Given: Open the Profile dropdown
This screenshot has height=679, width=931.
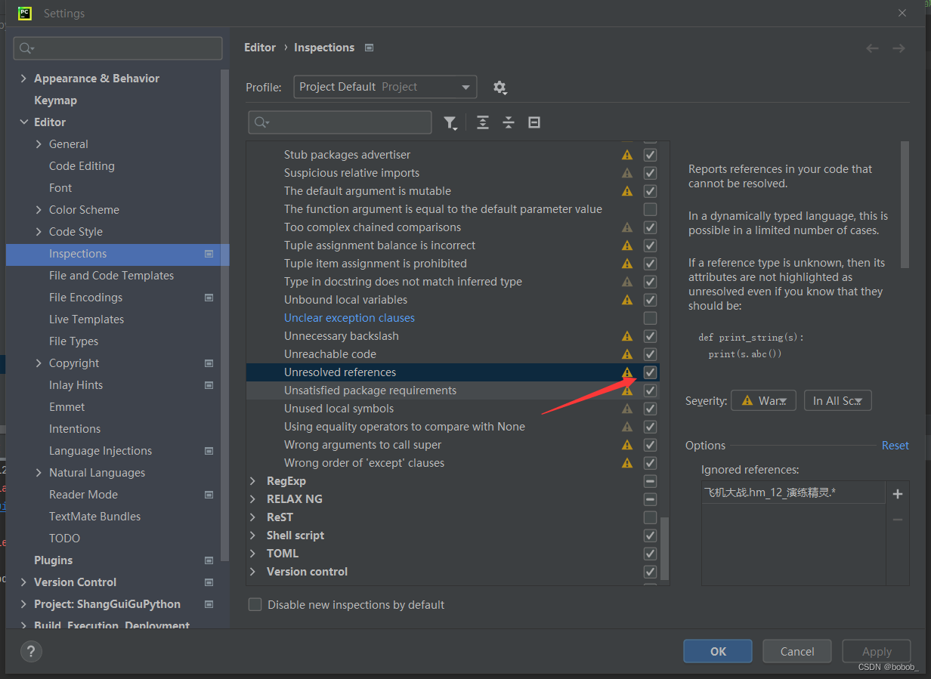Looking at the screenshot, I should 385,87.
